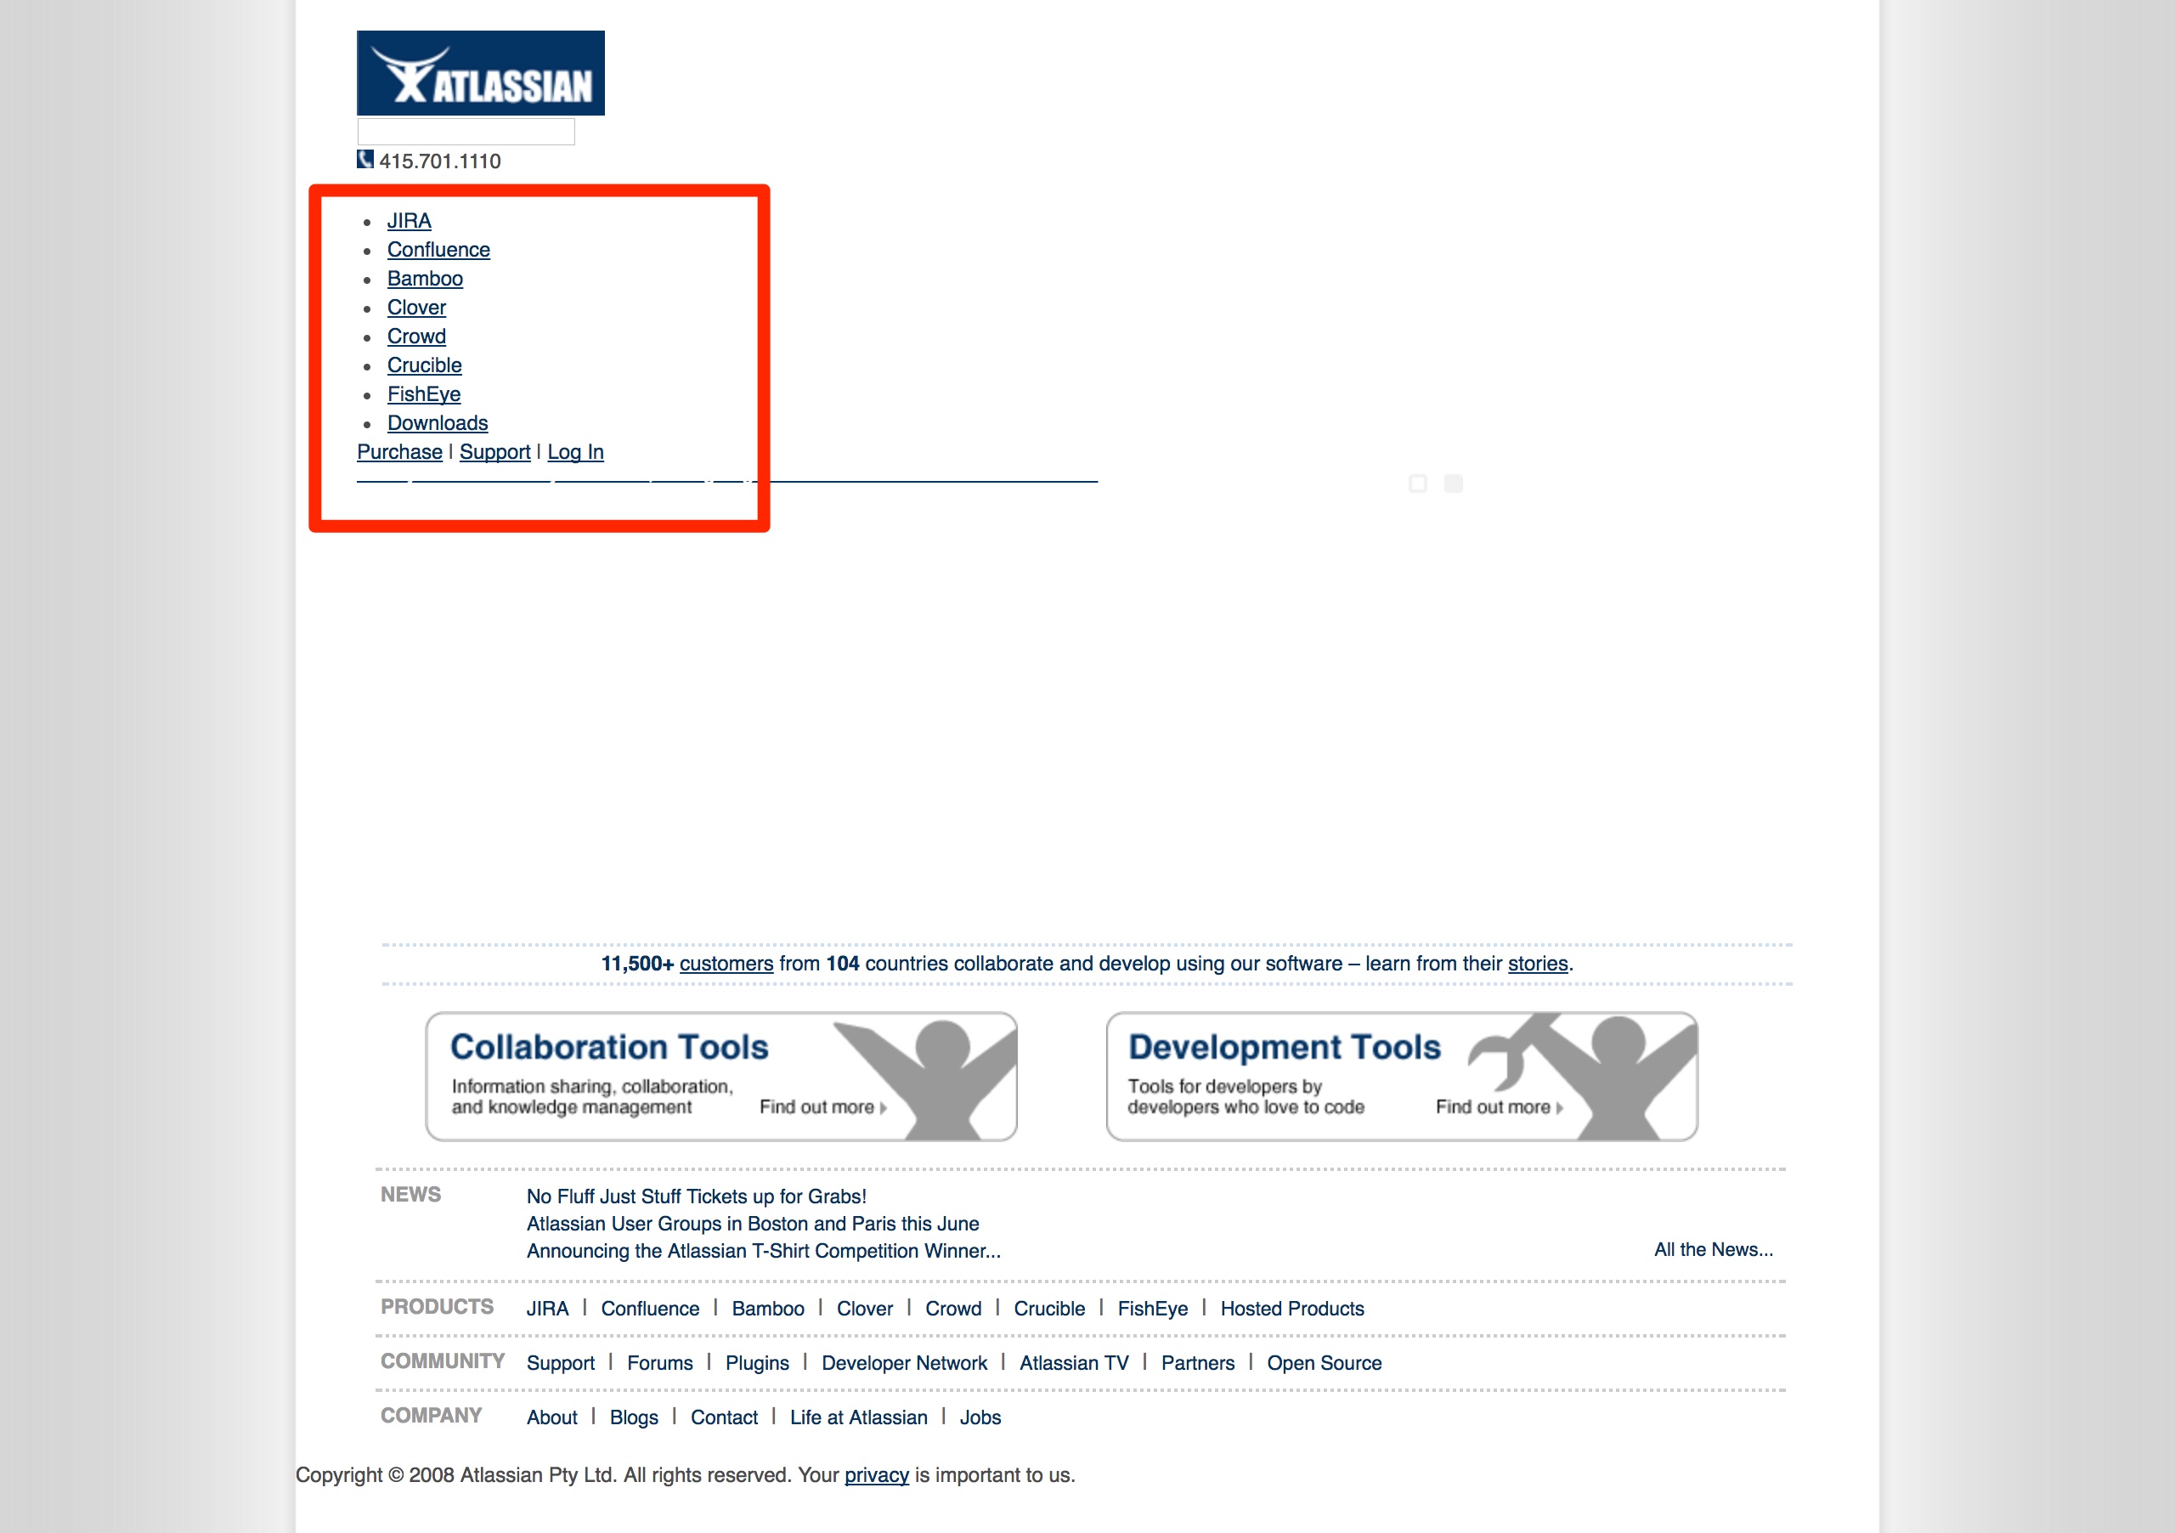Click the Atlassian logo icon

(483, 68)
